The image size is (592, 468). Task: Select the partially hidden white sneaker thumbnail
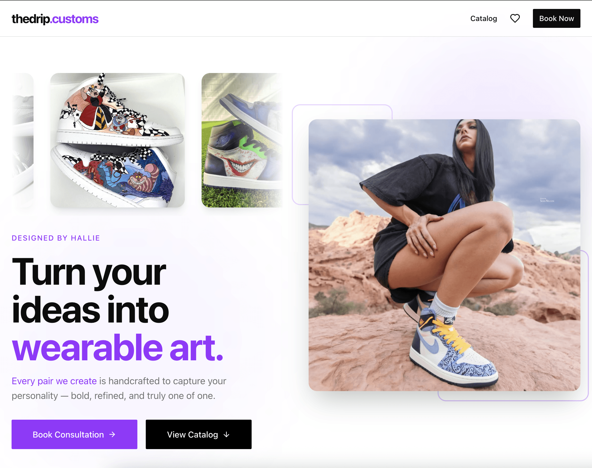click(x=23, y=140)
